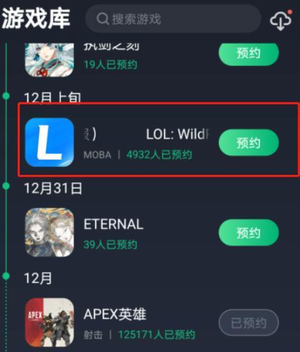Click the 4932人已预约 reservation count
The image size is (300, 352).
(159, 154)
